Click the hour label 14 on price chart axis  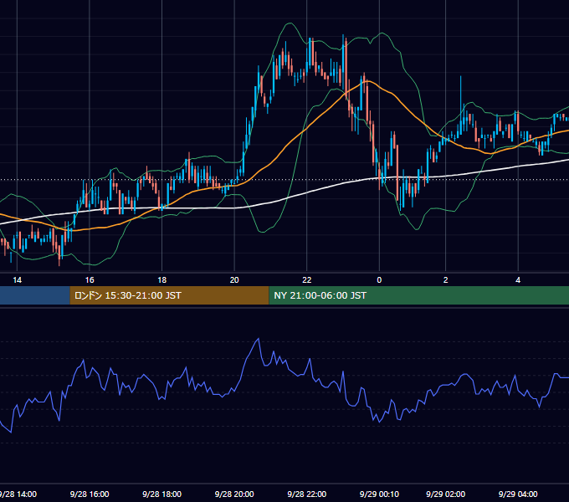click(17, 280)
